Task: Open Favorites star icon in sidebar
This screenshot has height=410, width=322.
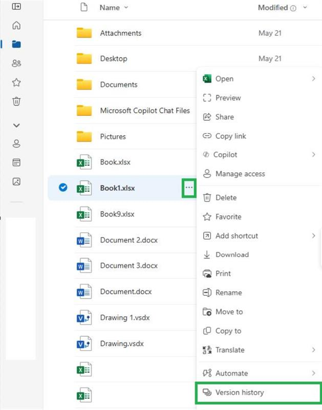Action: [x=16, y=83]
